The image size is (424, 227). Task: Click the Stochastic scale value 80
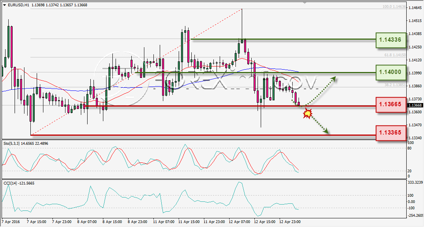tap(409, 148)
